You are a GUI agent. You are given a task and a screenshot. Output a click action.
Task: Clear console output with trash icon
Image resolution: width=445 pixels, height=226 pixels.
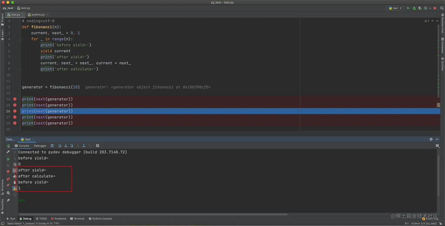[x=15, y=183]
